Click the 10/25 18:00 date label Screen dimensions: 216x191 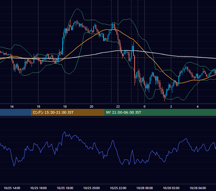[x=65, y=188]
